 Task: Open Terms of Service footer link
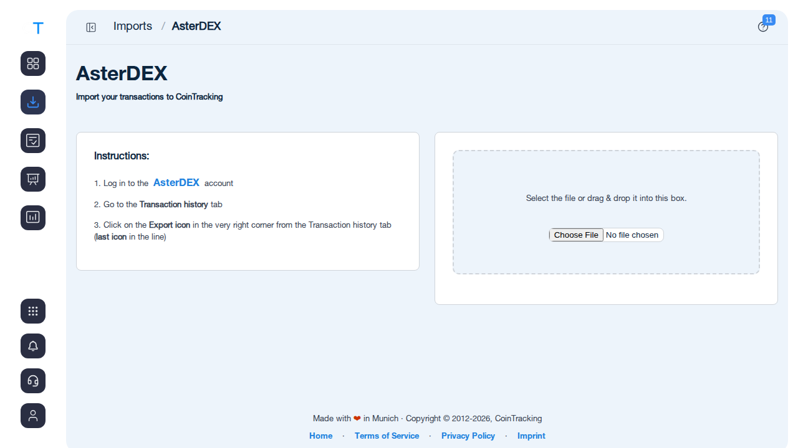click(387, 436)
